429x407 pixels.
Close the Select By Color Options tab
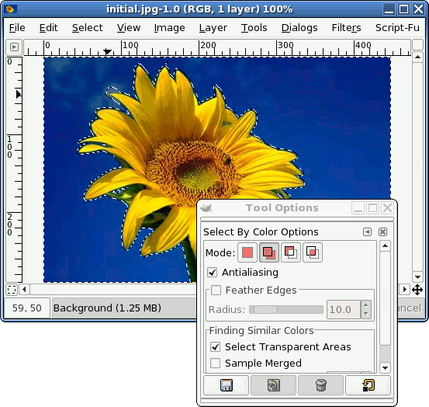tap(382, 232)
